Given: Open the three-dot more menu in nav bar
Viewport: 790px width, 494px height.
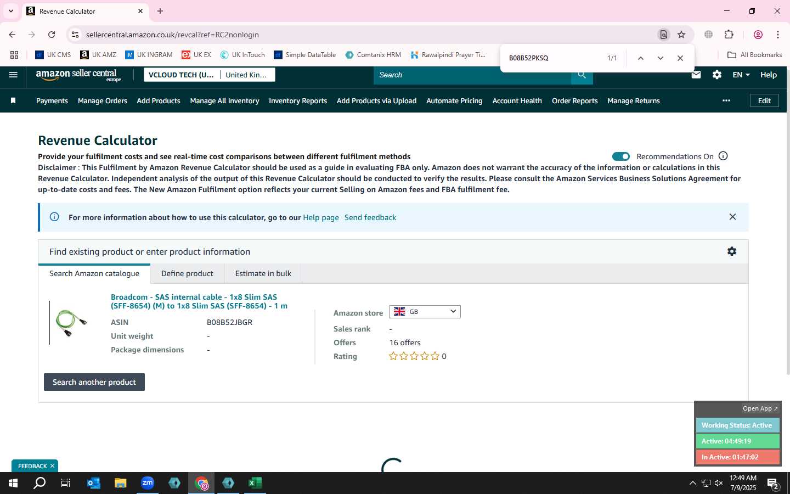Looking at the screenshot, I should [726, 100].
